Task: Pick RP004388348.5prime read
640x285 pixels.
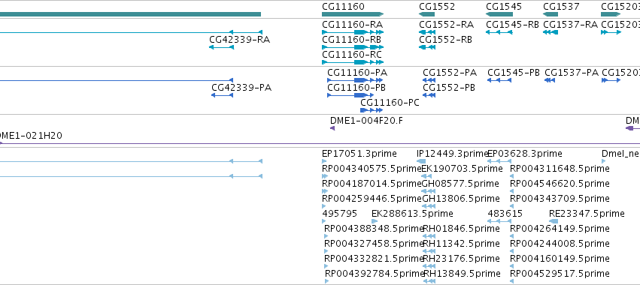Action: pos(374,229)
